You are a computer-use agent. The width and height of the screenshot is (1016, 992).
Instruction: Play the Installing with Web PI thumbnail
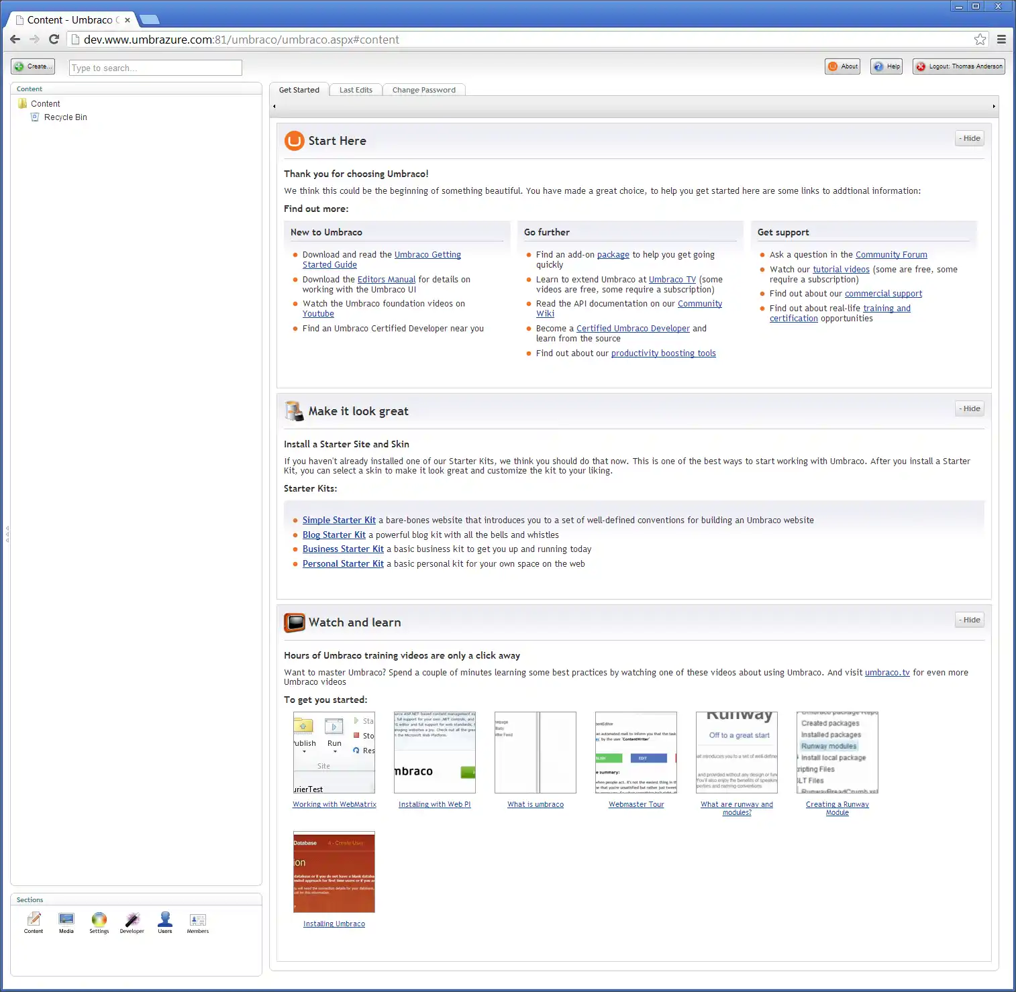435,753
